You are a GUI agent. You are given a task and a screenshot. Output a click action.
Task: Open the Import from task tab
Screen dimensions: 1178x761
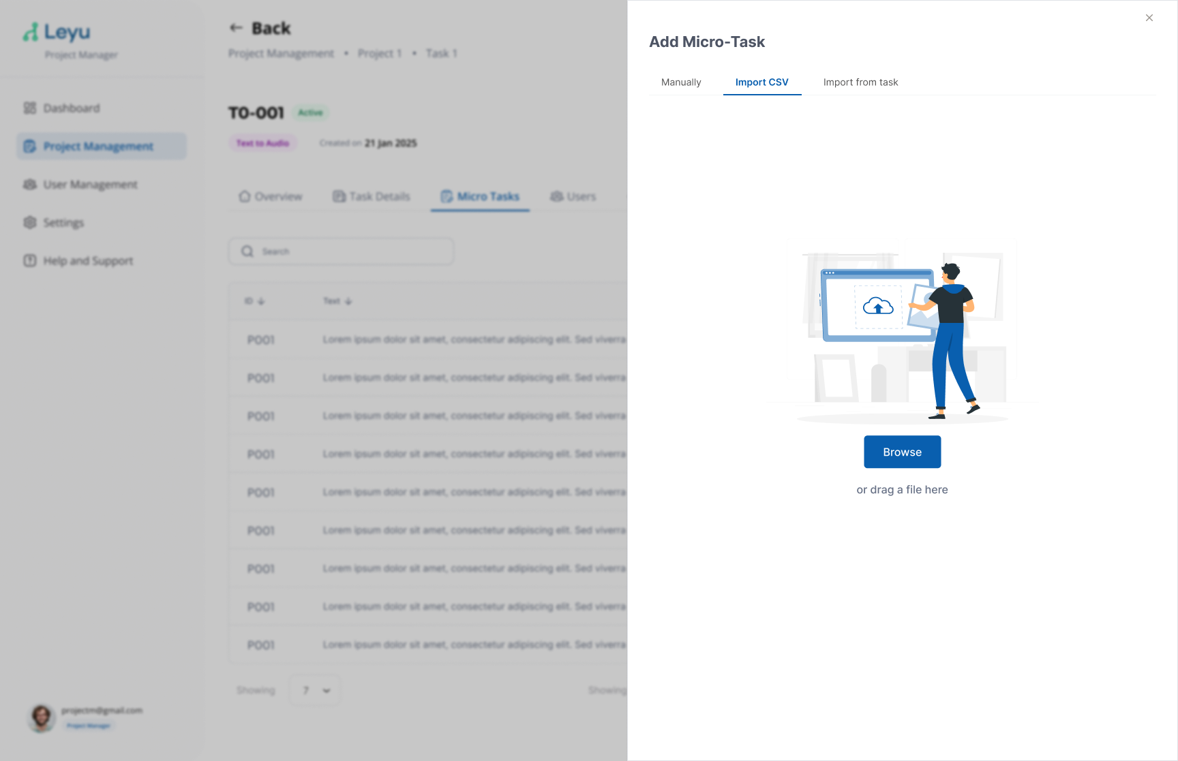click(860, 82)
